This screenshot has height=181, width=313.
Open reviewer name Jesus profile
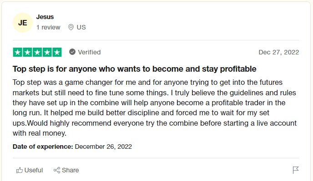click(45, 17)
